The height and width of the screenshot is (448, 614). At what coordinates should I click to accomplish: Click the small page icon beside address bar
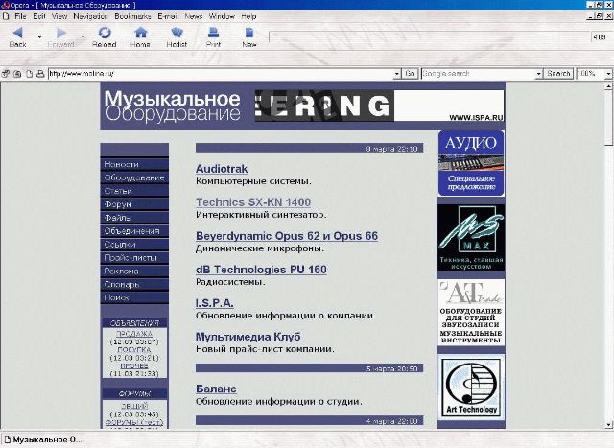tap(29, 74)
